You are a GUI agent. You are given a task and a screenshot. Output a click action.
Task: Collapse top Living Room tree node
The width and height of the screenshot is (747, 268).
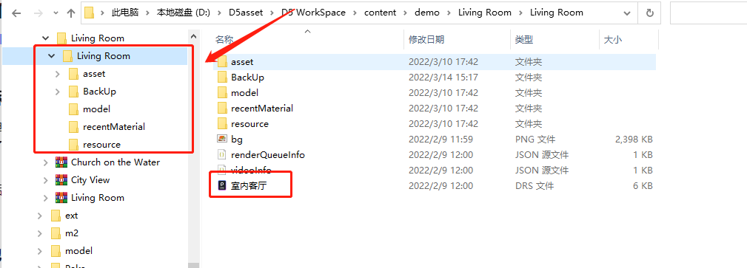46,38
